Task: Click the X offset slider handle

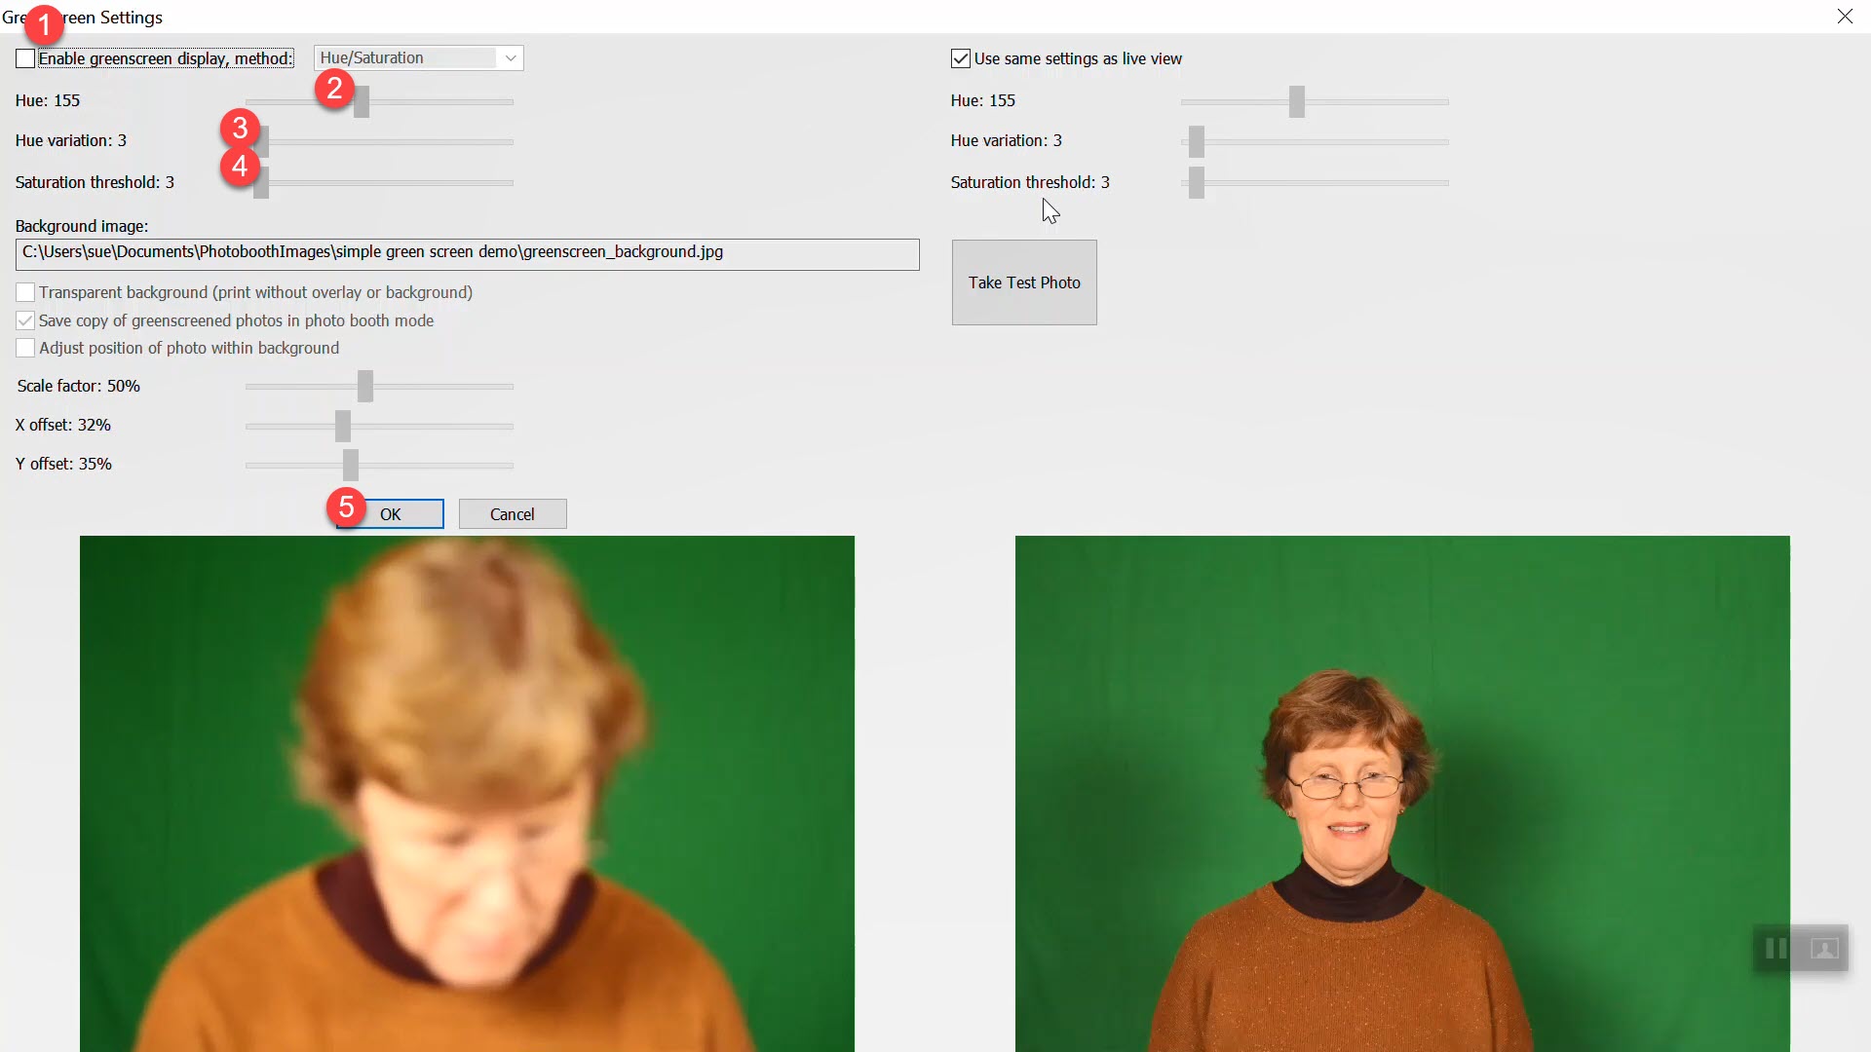Action: click(x=343, y=426)
